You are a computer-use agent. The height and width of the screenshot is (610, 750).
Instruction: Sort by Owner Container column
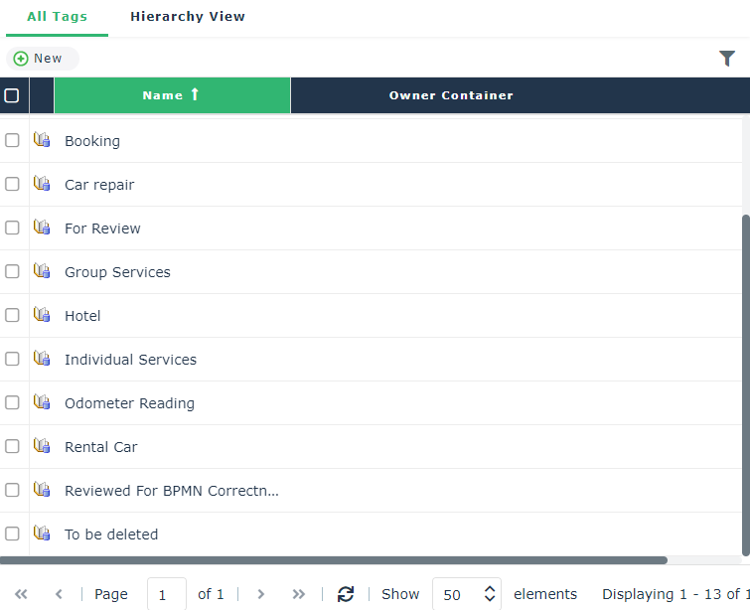(451, 95)
